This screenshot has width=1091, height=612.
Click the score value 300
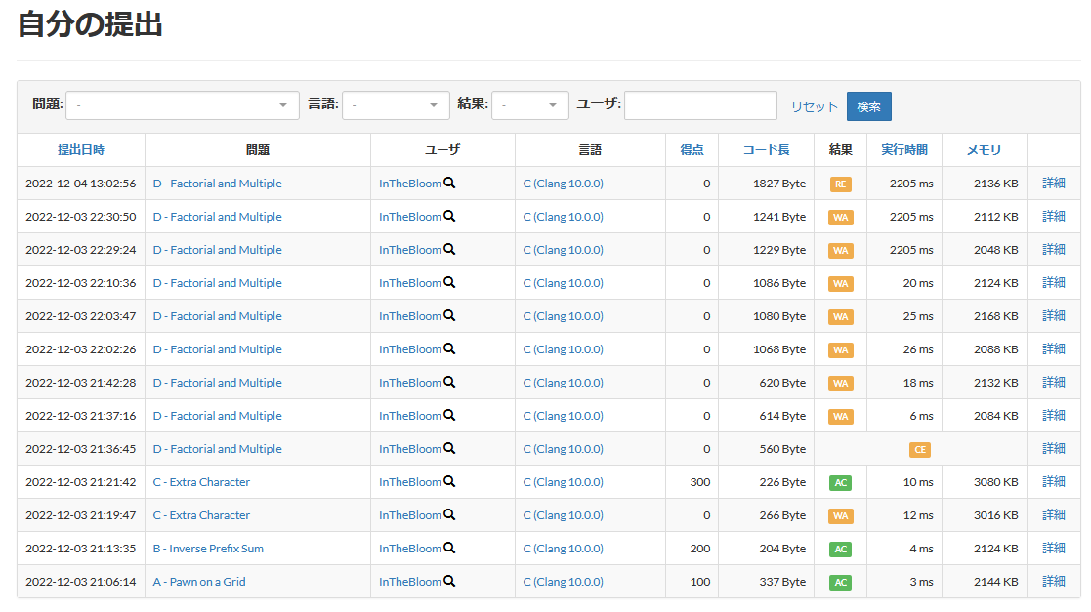(x=700, y=482)
